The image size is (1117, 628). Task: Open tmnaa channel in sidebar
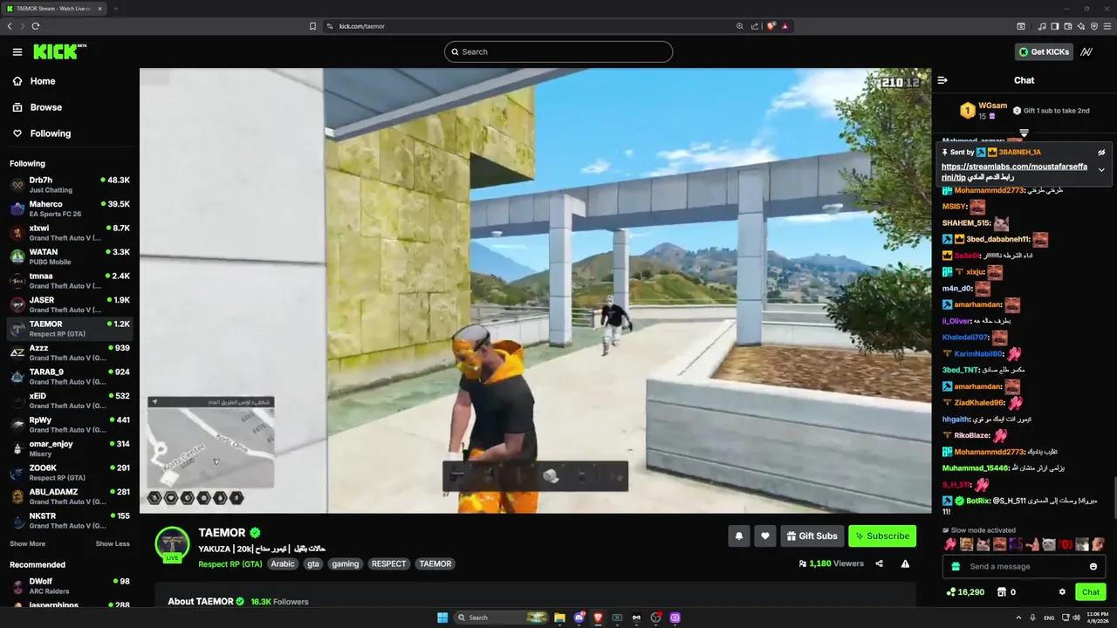[70, 281]
